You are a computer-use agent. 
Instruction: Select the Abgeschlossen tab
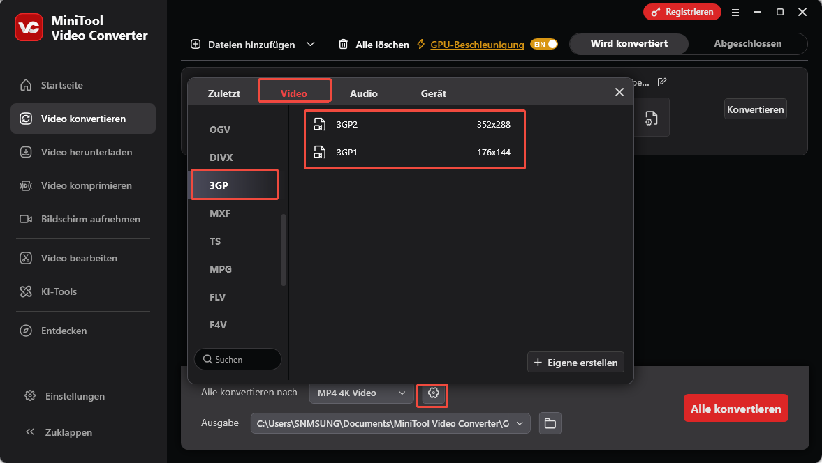click(747, 44)
